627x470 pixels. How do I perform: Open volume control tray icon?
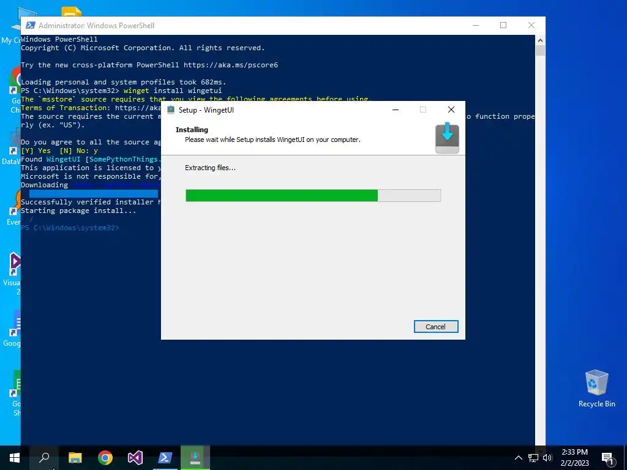547,458
